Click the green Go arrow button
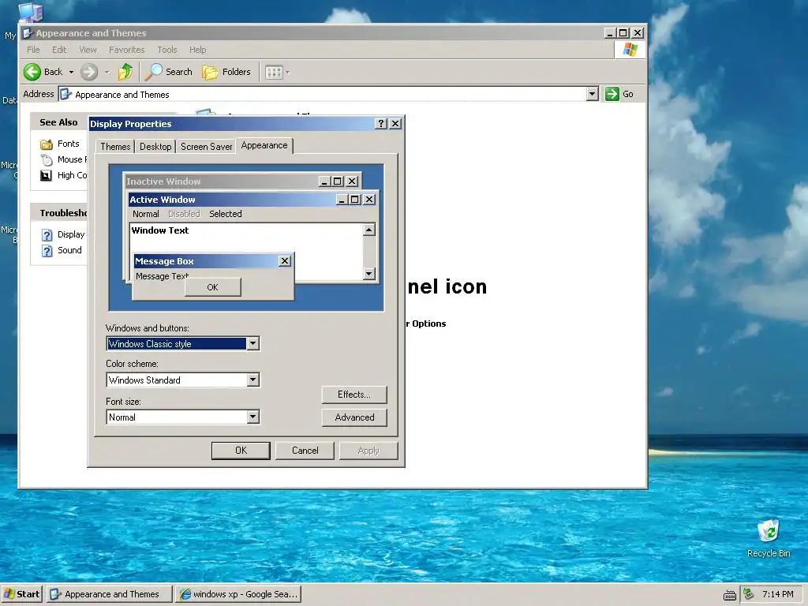The width and height of the screenshot is (808, 606). (612, 94)
